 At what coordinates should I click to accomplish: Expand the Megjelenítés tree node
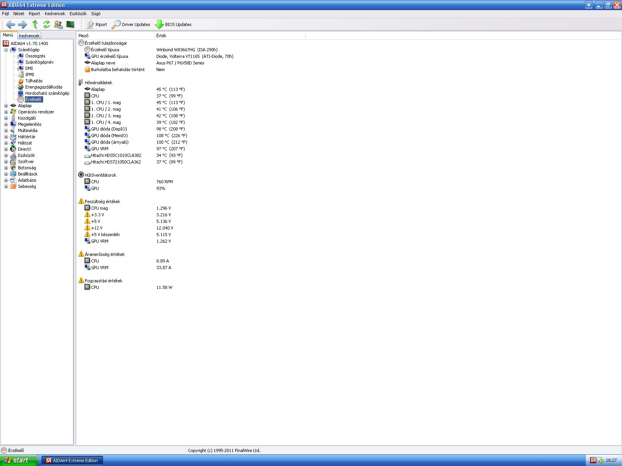point(6,124)
